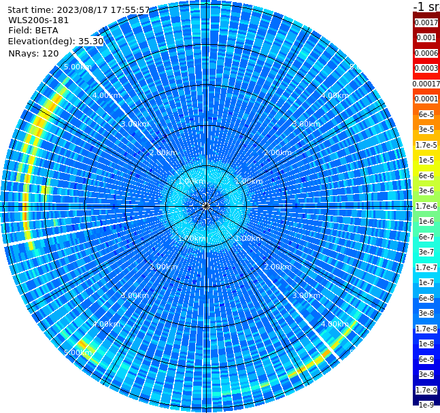The image size is (440, 413).
Task: Click the 3e-7 colorbar label
Action: (x=426, y=252)
